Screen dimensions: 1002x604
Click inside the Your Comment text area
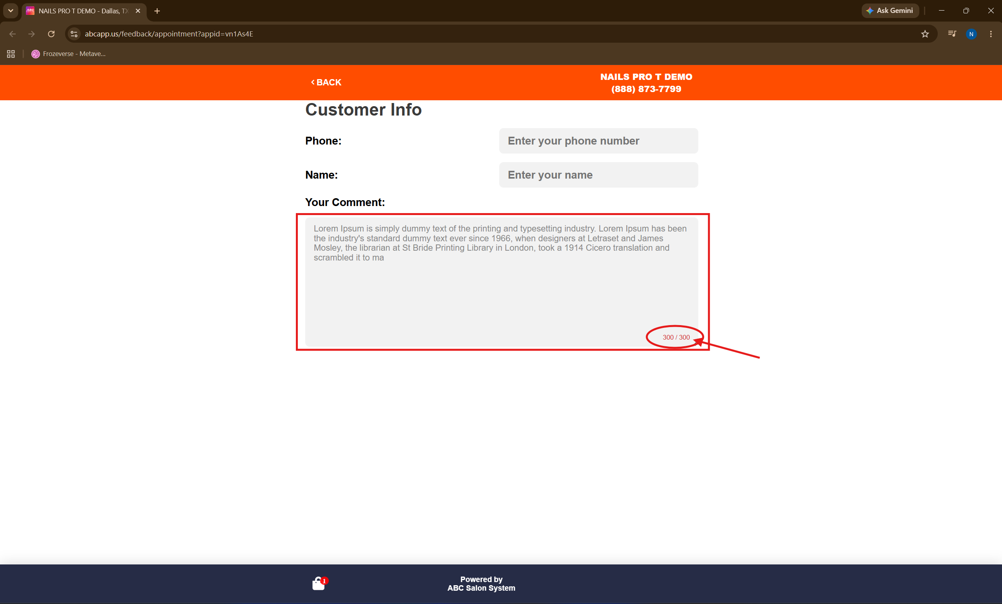tap(502, 282)
